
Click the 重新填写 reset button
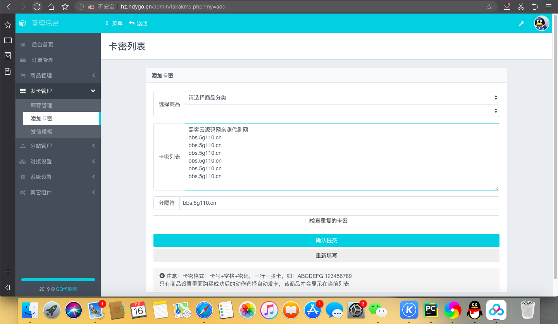pyautogui.click(x=326, y=255)
